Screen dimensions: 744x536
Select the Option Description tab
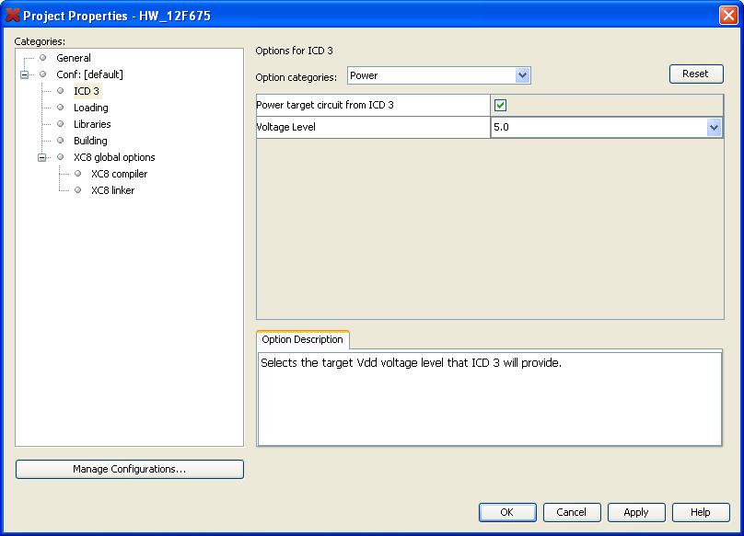tap(302, 339)
